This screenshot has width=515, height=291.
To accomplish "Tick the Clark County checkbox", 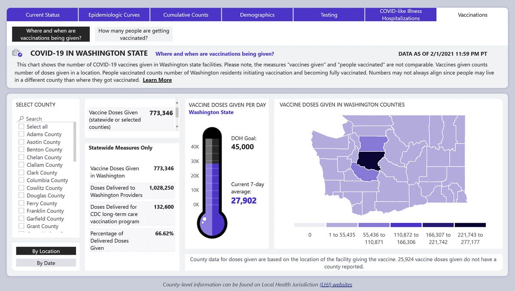I will [21, 173].
